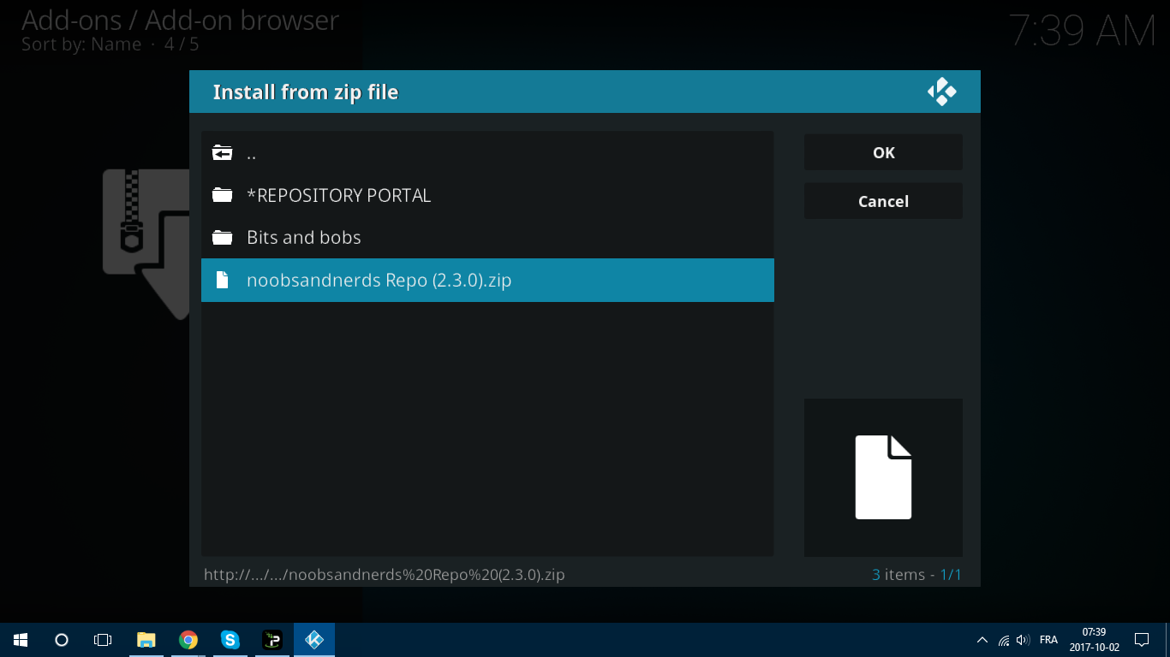The width and height of the screenshot is (1170, 657).
Task: Open Cortana search circle in taskbar
Action: (62, 640)
